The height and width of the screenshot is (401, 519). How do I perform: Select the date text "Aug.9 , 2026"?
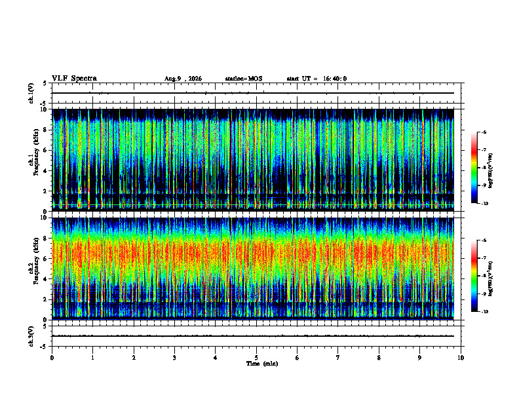click(x=183, y=79)
